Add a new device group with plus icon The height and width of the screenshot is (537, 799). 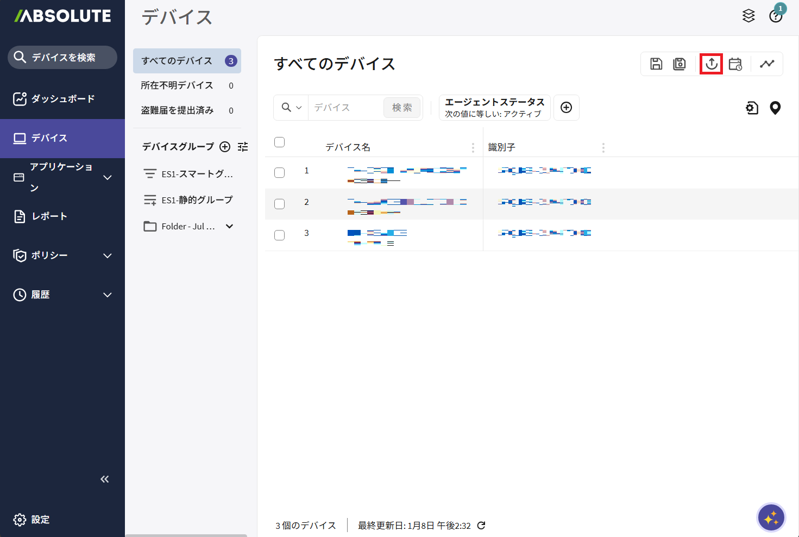pyautogui.click(x=225, y=147)
